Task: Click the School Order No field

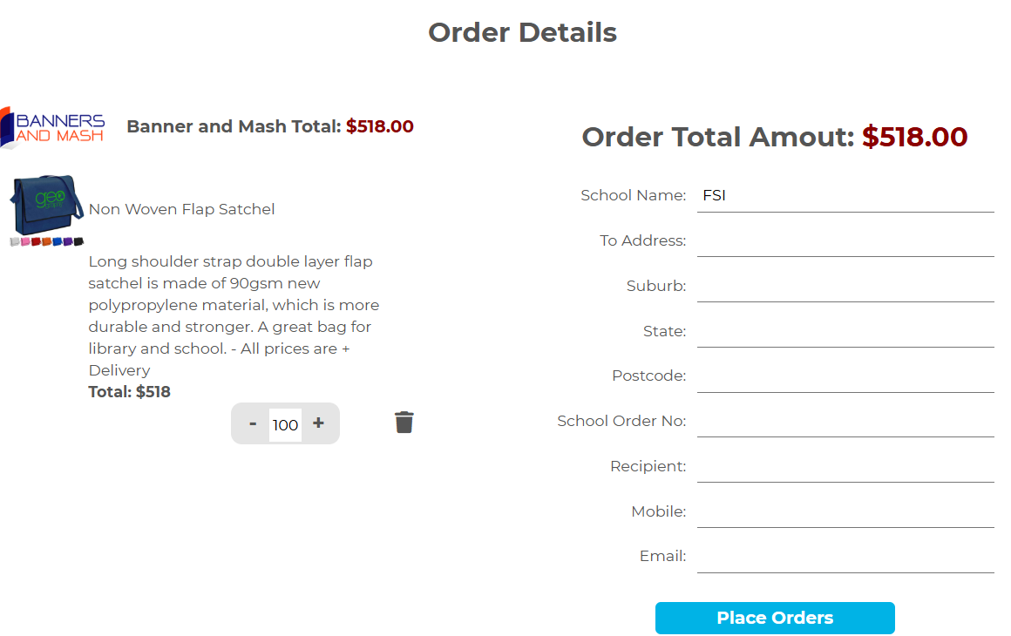Action: [845, 421]
